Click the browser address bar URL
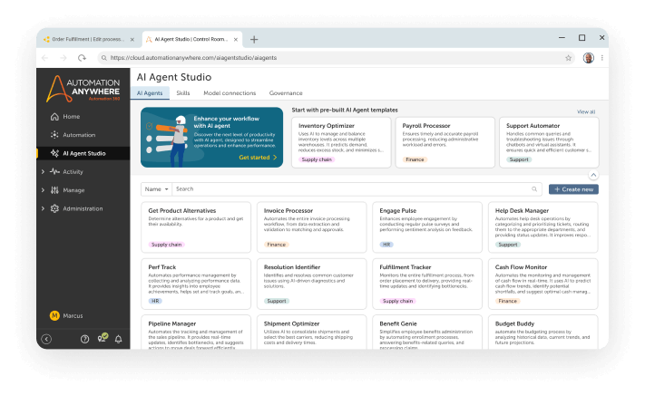 [x=193, y=58]
